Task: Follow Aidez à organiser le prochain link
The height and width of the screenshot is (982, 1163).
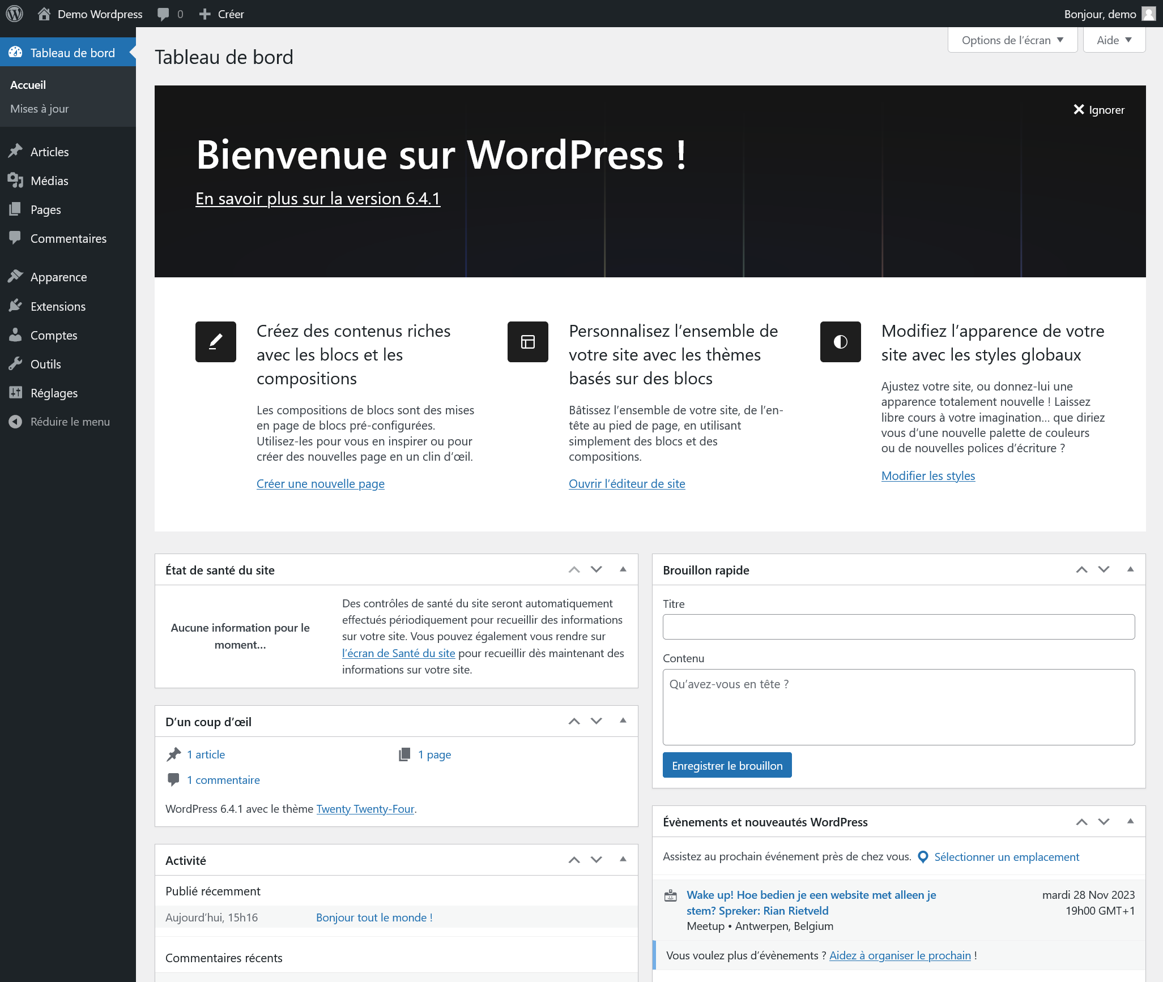Action: point(900,955)
